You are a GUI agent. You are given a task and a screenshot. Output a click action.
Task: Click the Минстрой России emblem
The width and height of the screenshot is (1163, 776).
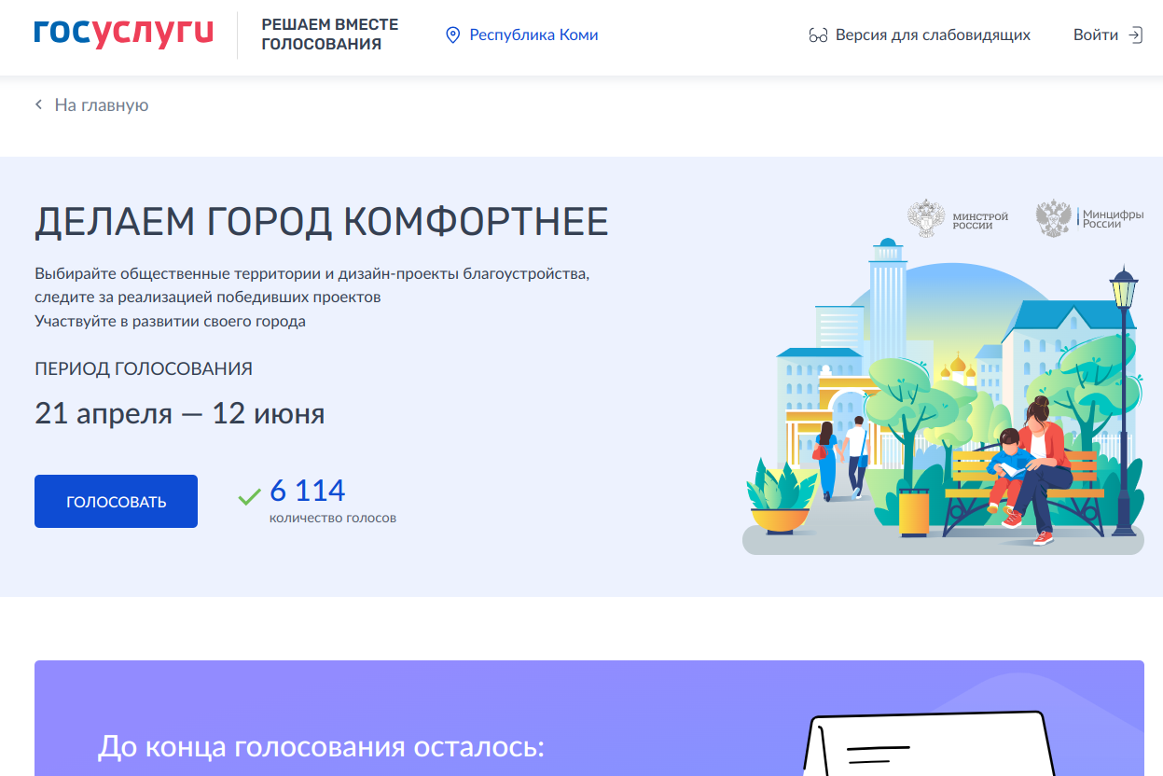(925, 218)
